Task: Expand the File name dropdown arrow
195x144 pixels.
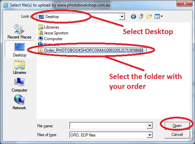Action: point(150,126)
